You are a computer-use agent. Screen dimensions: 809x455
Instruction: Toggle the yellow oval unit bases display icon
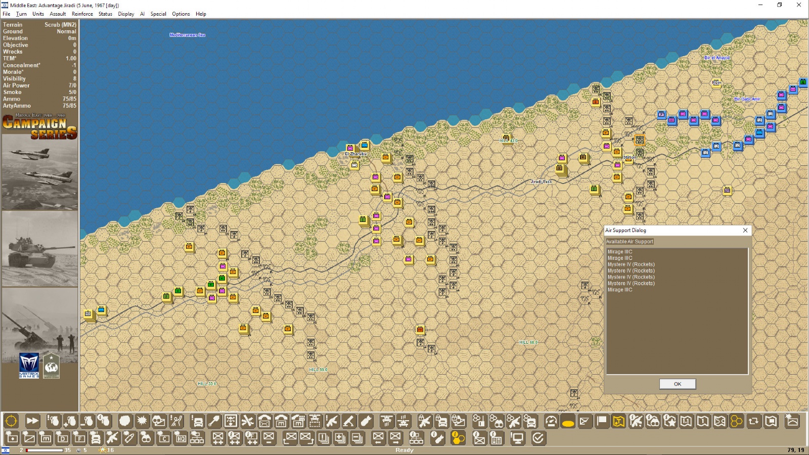pos(567,421)
